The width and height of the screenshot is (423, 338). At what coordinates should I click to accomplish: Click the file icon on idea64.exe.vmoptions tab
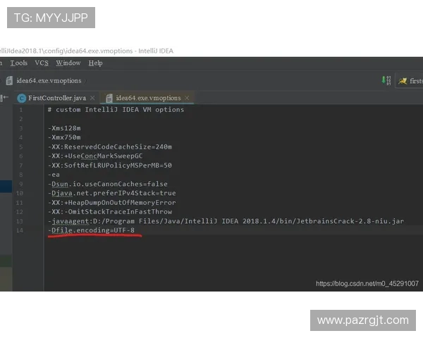109,98
